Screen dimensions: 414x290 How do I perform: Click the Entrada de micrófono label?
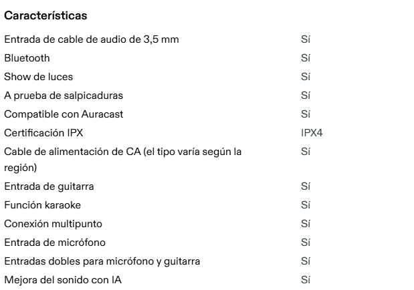pos(55,243)
